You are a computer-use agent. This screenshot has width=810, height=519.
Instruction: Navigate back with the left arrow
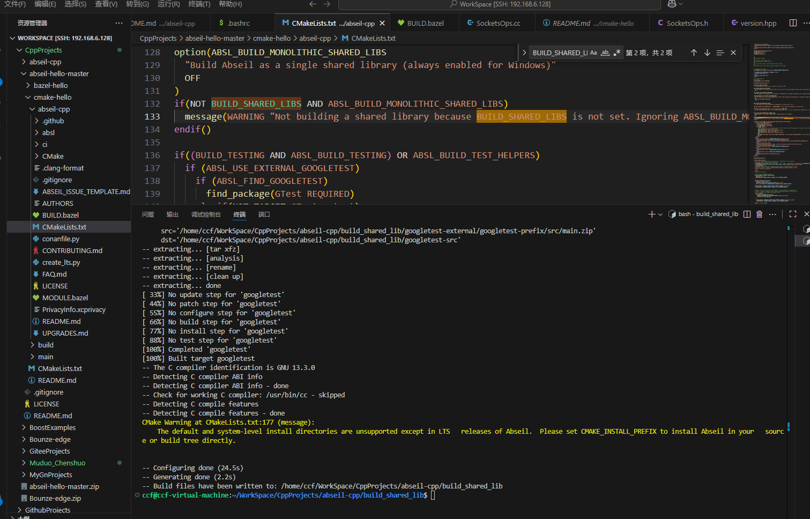[x=313, y=4]
